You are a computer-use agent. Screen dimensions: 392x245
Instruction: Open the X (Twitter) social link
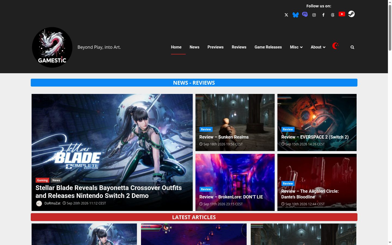coord(286,15)
